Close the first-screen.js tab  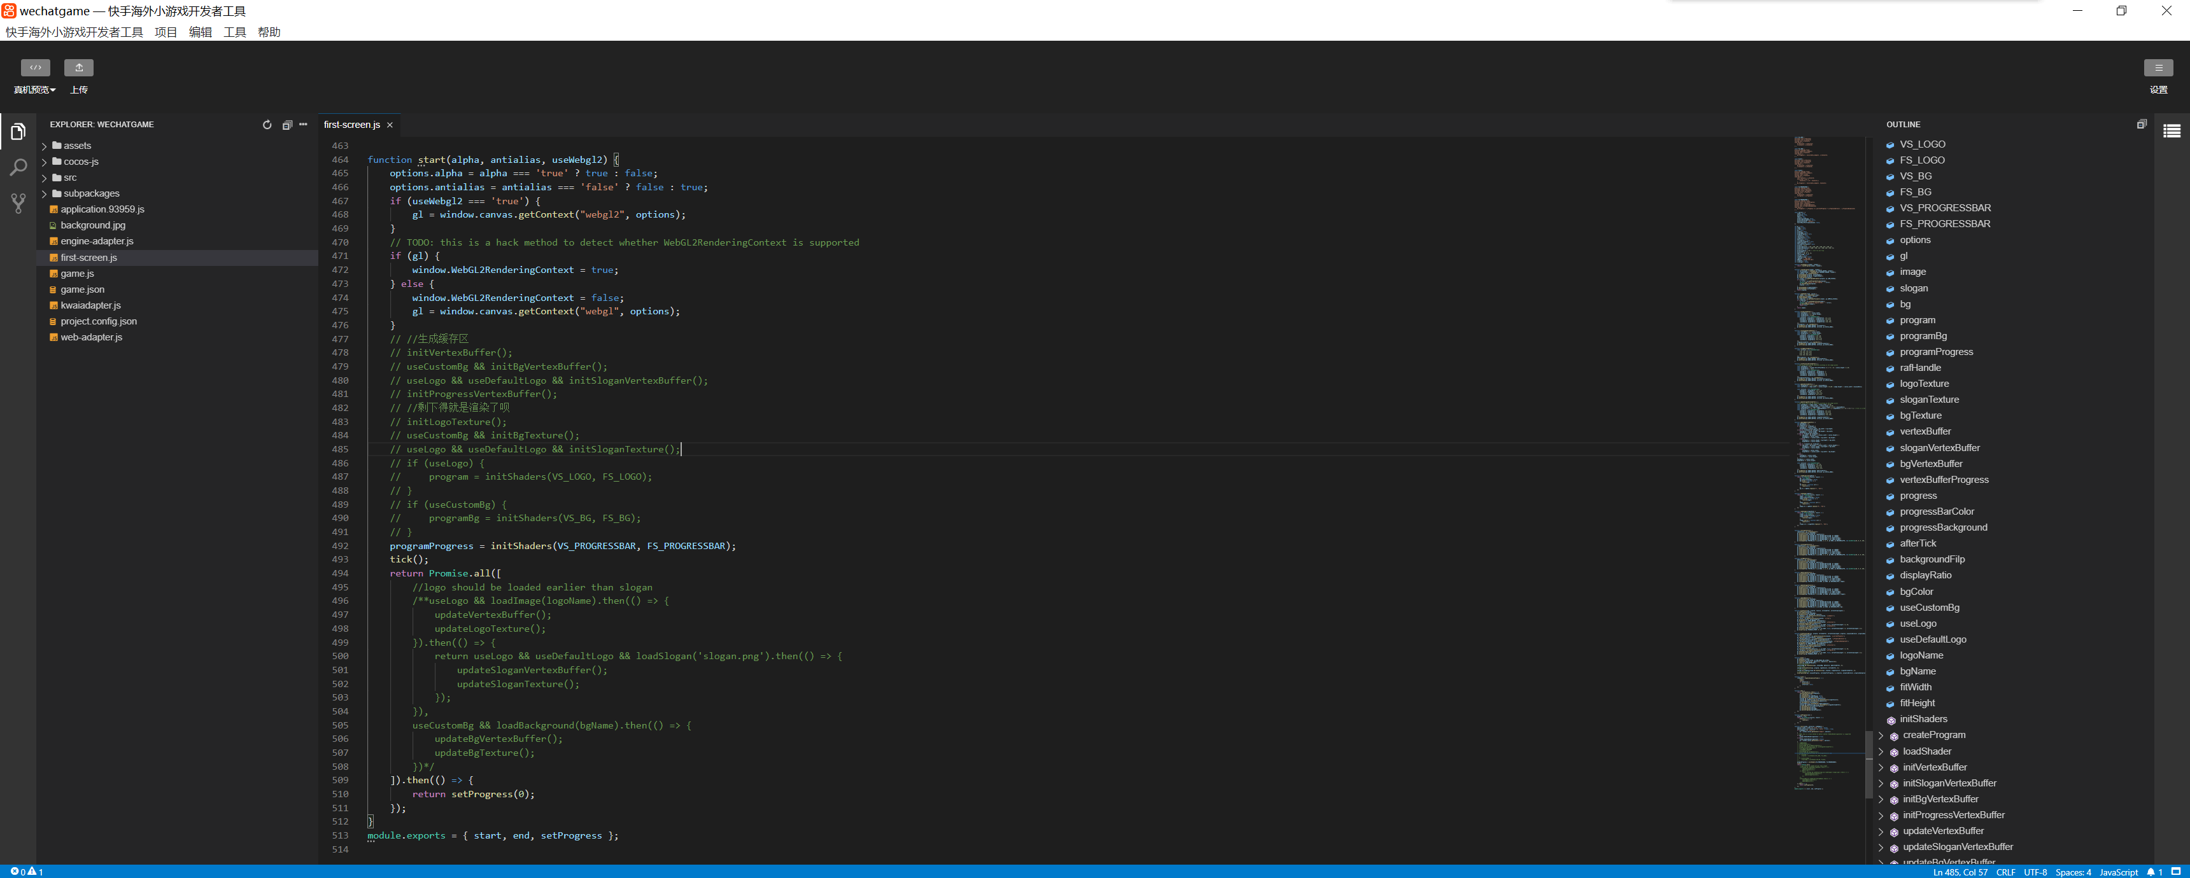390,125
